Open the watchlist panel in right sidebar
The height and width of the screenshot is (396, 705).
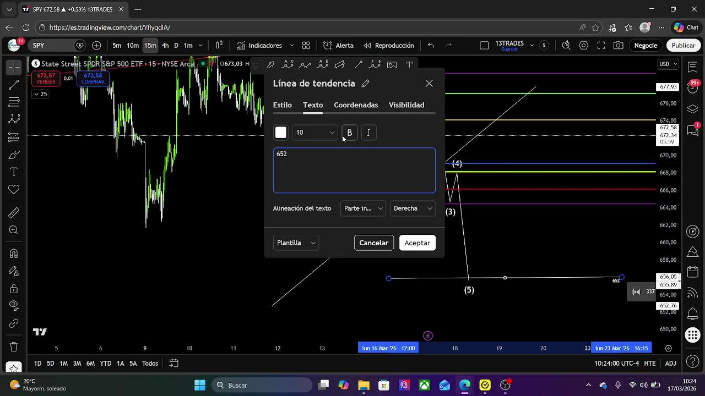(693, 67)
